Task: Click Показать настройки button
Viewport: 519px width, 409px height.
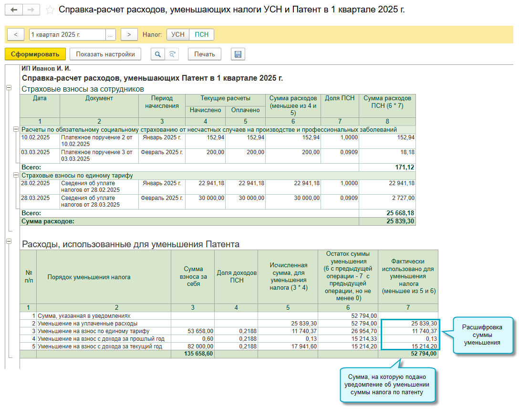Action: click(105, 54)
